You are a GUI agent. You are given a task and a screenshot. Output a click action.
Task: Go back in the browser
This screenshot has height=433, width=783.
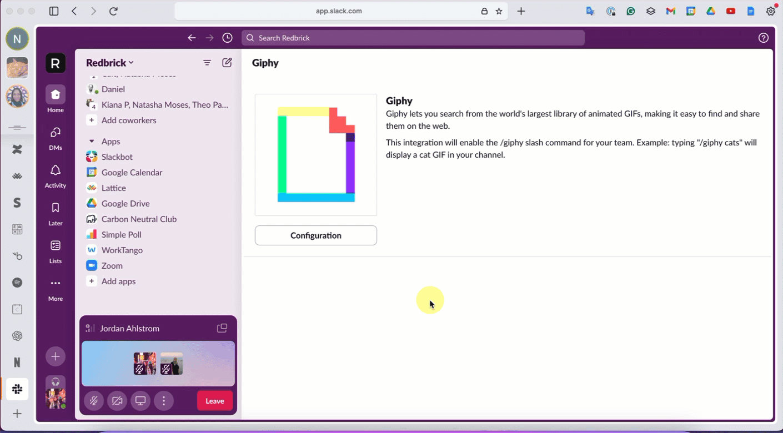[74, 11]
